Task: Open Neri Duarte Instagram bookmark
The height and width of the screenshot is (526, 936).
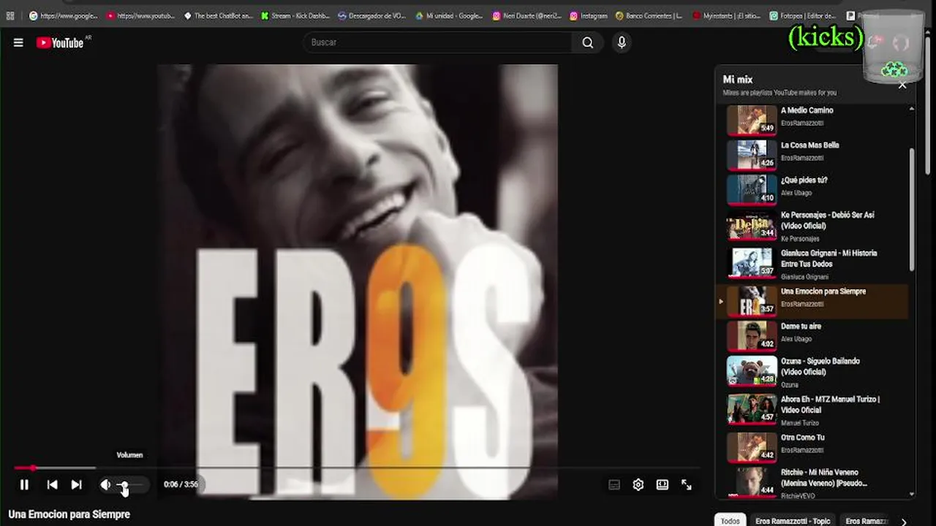Action: [x=526, y=15]
